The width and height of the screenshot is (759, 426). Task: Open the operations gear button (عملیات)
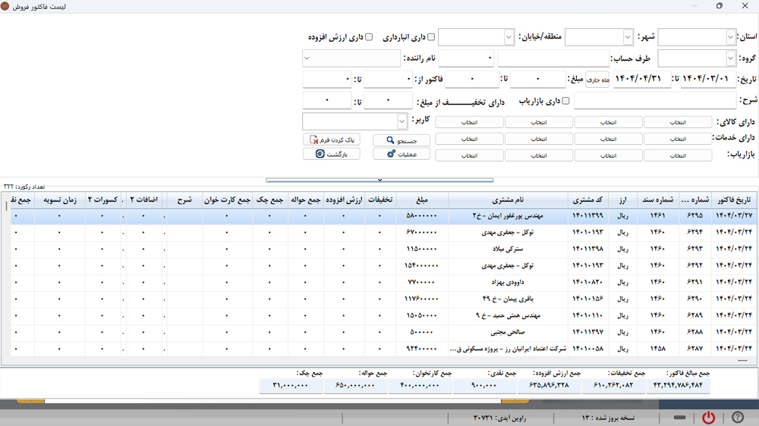click(x=401, y=154)
